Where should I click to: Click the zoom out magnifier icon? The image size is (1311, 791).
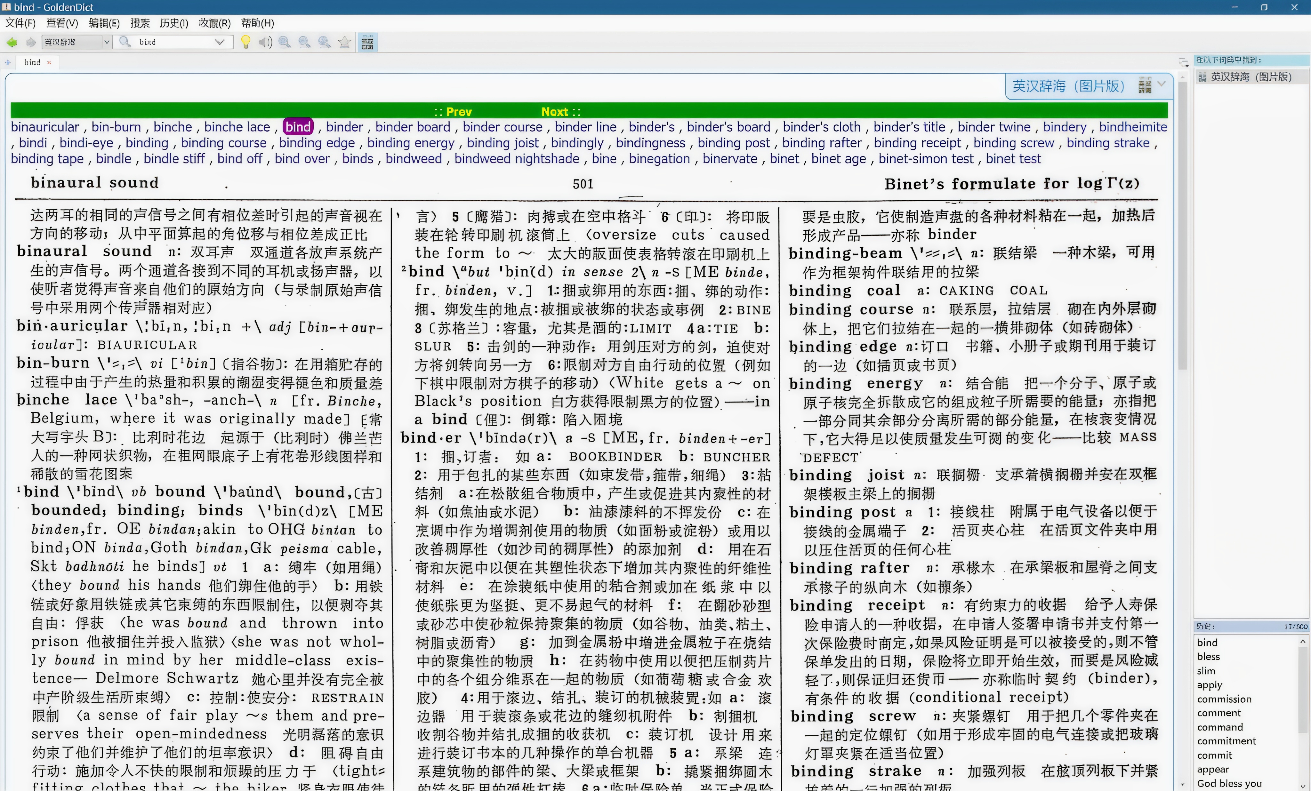coord(304,42)
